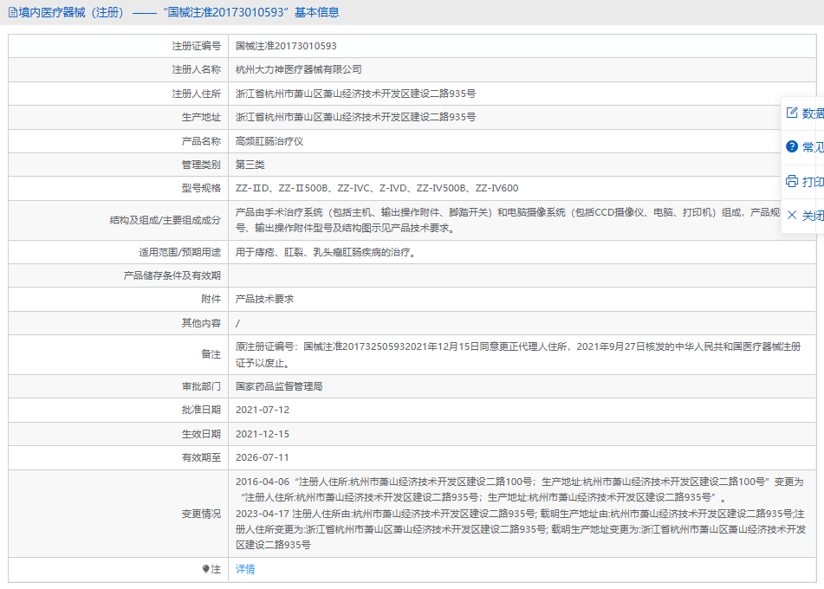Viewport: 824px width, 589px height.
Task: Click the approval date 2021-07-12
Action: (x=263, y=410)
